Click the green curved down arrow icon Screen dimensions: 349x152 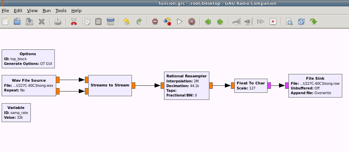[x=313, y=22]
